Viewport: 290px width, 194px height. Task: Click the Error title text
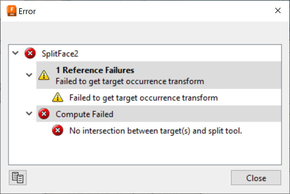pos(27,11)
